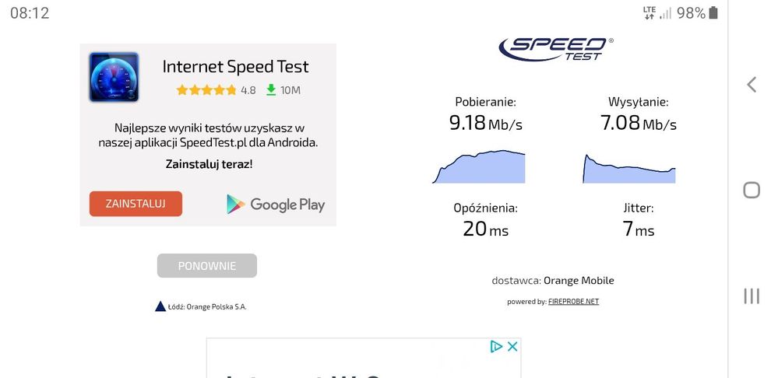Click the SpeedTest logo at top

555,48
